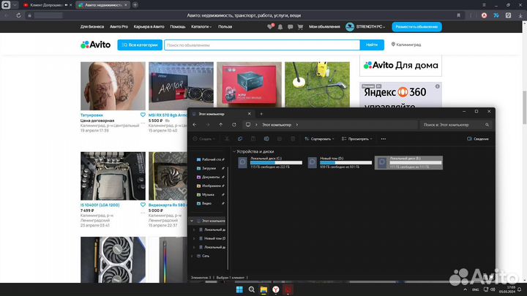
Task: Add the Татуировки listing to favorites
Action: (143, 115)
